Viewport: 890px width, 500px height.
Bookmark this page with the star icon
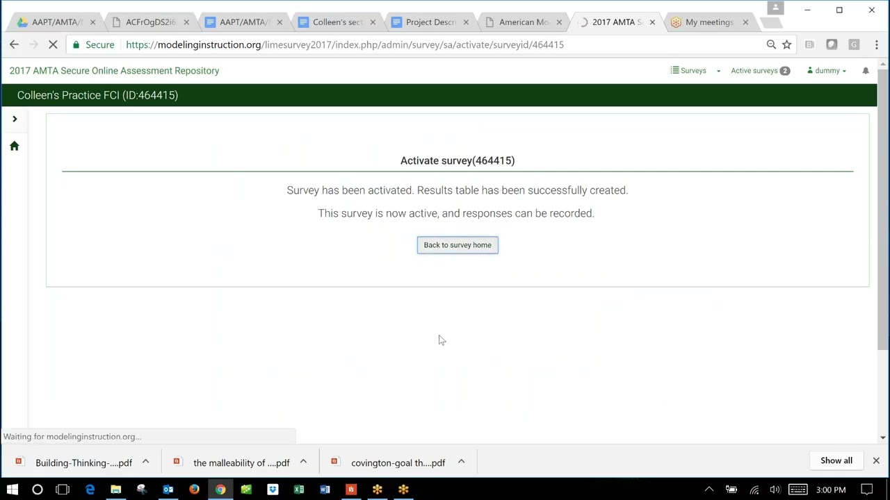[787, 44]
